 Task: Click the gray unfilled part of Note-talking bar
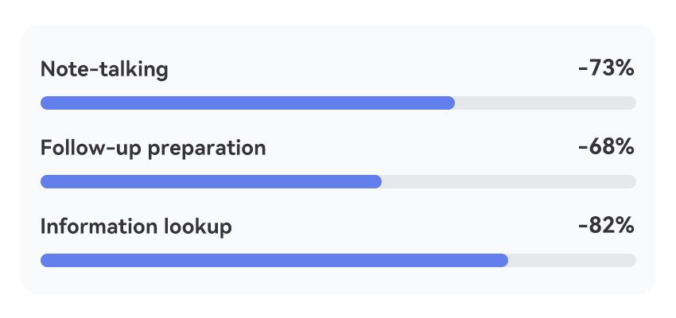[546, 103]
